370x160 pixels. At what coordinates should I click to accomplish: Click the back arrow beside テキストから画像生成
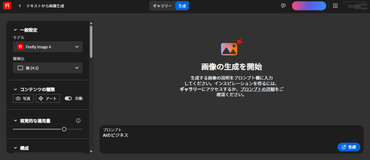[x=20, y=6]
